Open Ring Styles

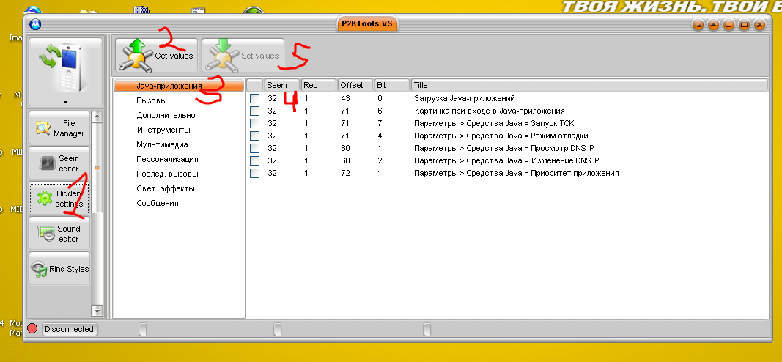59,269
